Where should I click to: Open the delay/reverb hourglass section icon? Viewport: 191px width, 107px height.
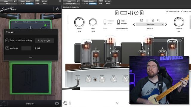point(142,13)
